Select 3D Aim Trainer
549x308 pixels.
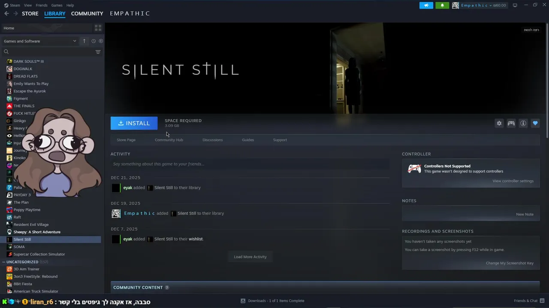[26, 269]
